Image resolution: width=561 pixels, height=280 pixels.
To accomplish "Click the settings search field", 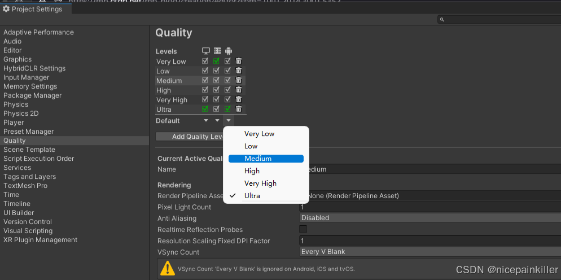I will tap(499, 20).
